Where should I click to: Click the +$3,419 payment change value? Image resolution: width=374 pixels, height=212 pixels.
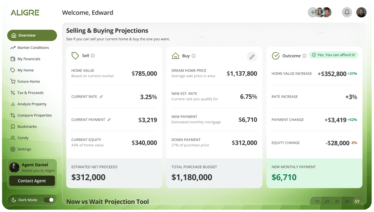335,120
